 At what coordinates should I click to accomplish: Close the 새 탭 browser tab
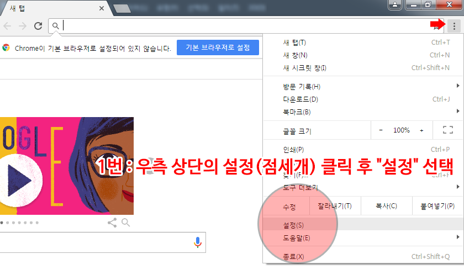coord(102,8)
